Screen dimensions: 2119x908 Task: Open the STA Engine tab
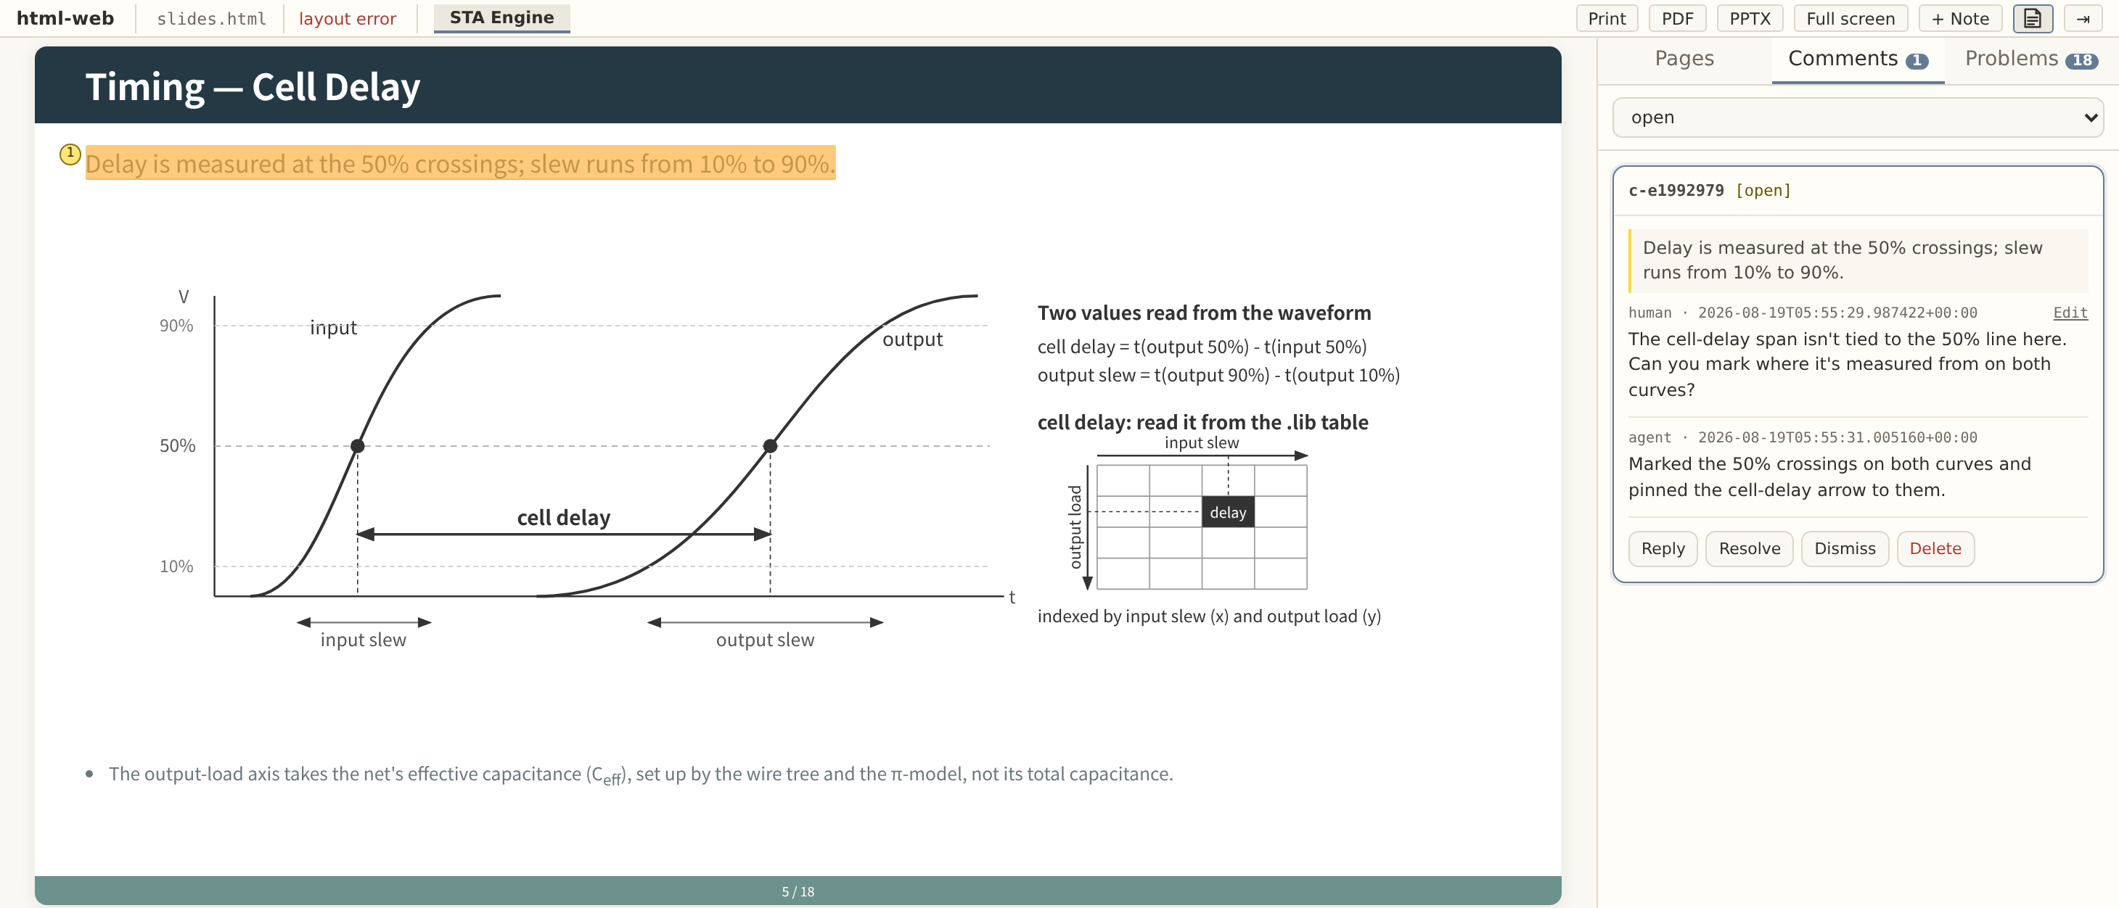501,17
